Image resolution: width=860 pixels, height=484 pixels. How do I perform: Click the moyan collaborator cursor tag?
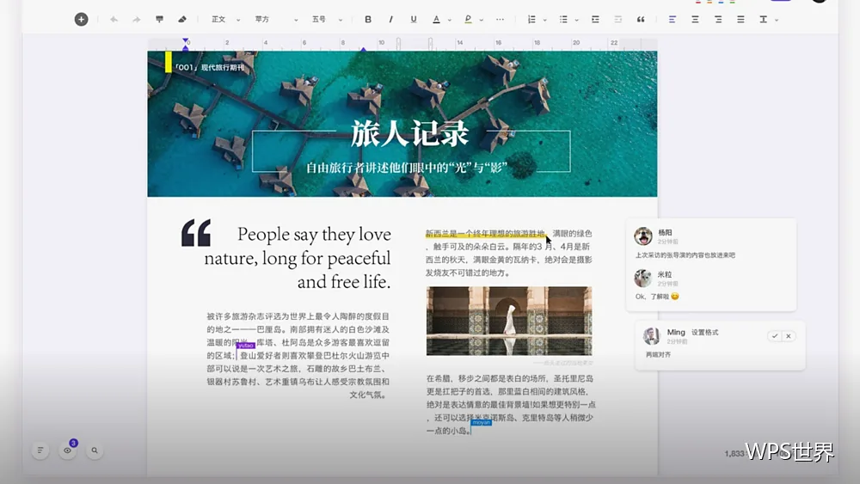481,422
